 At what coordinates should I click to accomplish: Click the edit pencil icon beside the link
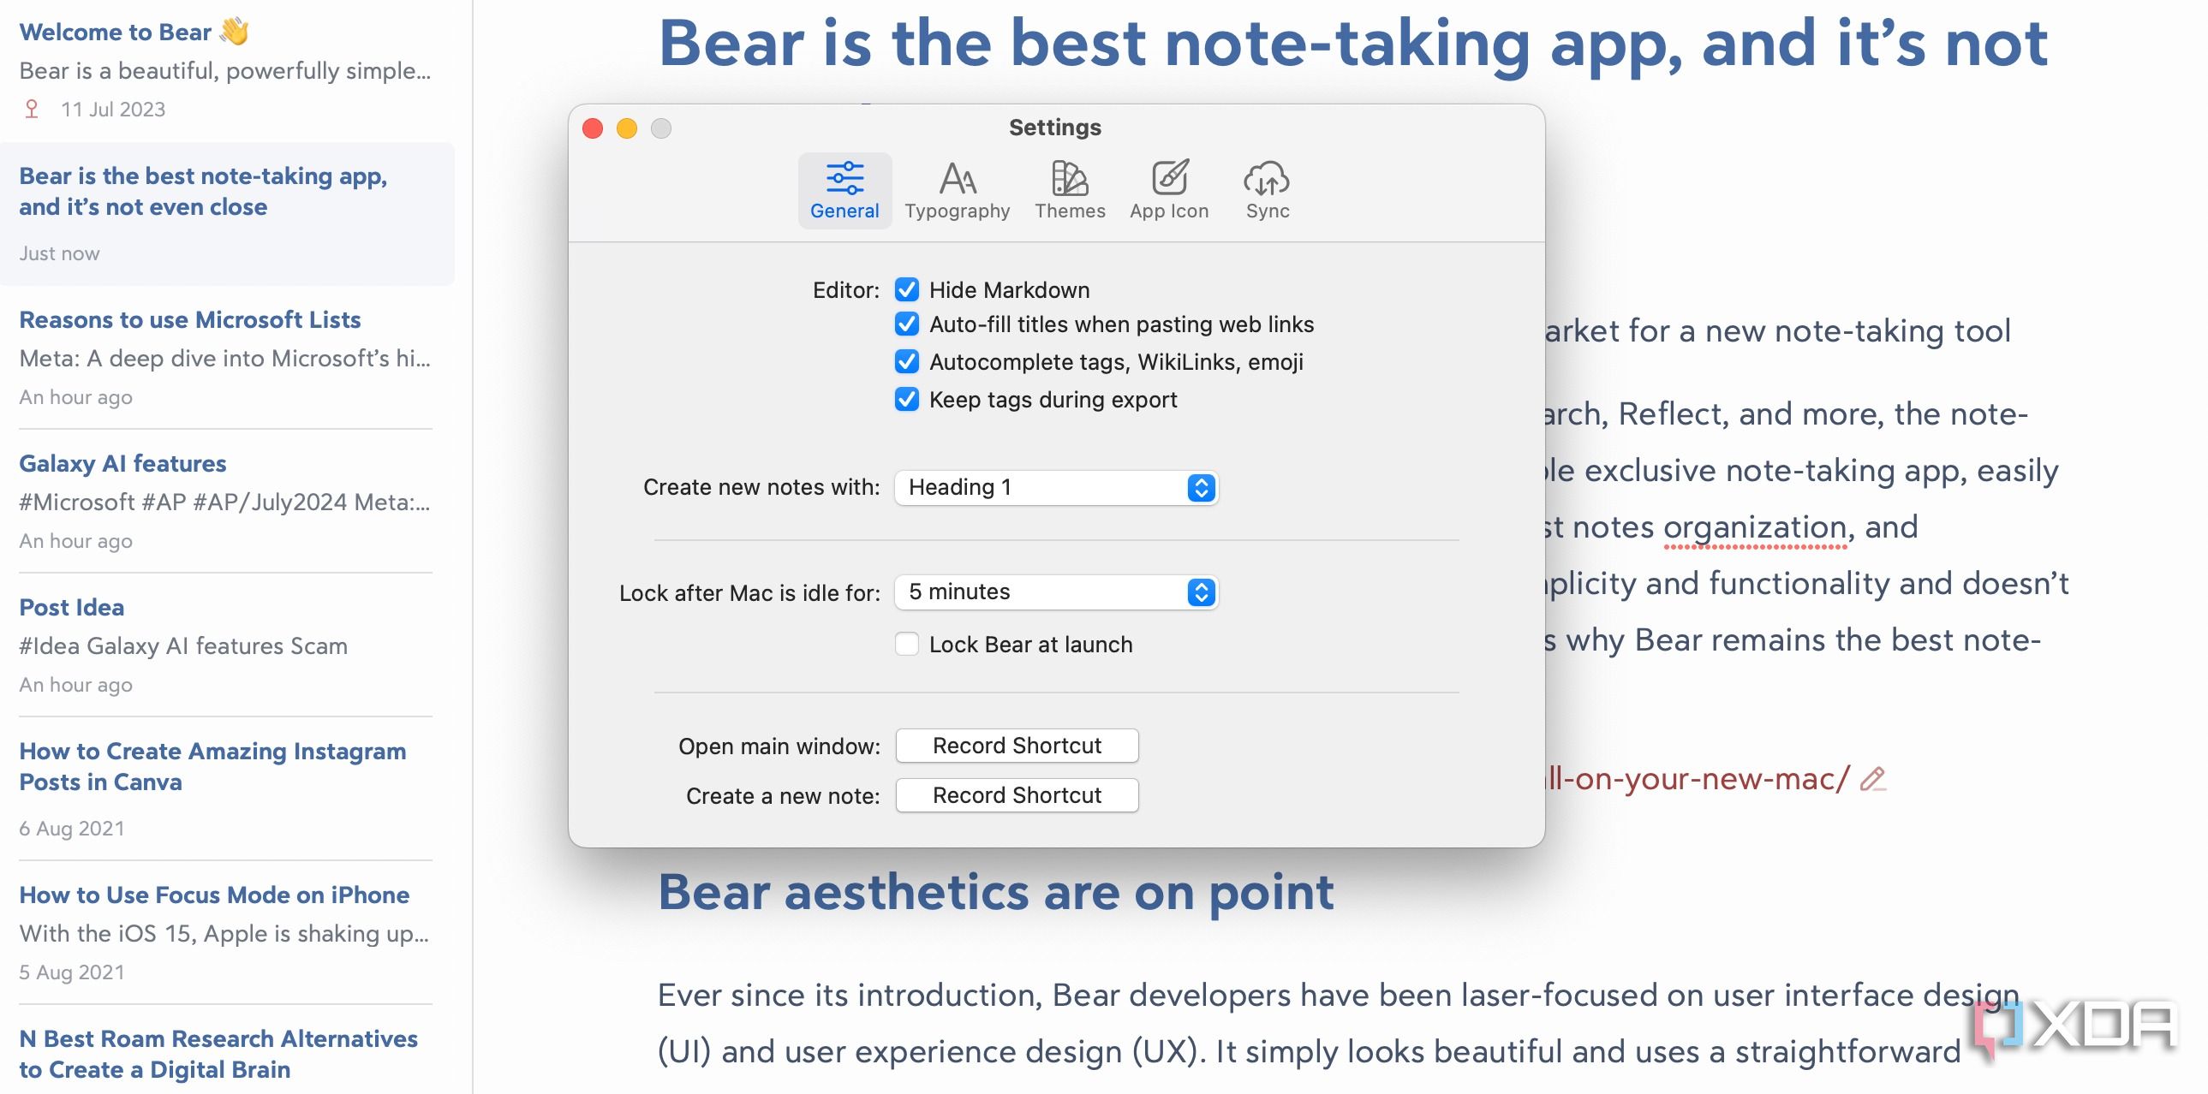point(1873,779)
